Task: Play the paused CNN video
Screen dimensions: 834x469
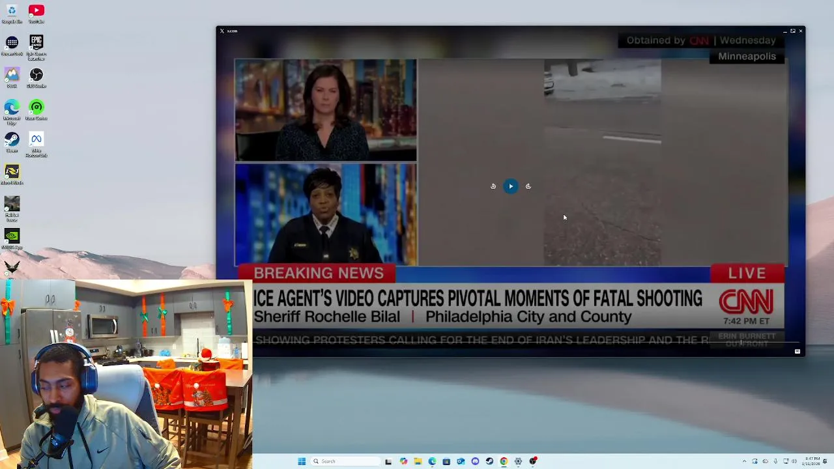Action: (511, 186)
